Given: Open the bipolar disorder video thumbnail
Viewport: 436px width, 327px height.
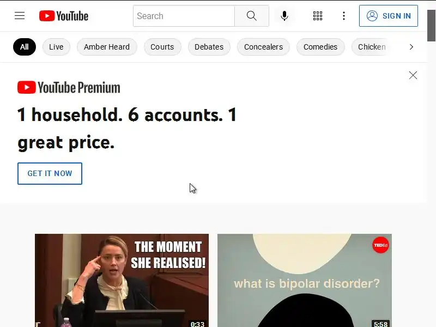Looking at the screenshot, I should coord(305,280).
